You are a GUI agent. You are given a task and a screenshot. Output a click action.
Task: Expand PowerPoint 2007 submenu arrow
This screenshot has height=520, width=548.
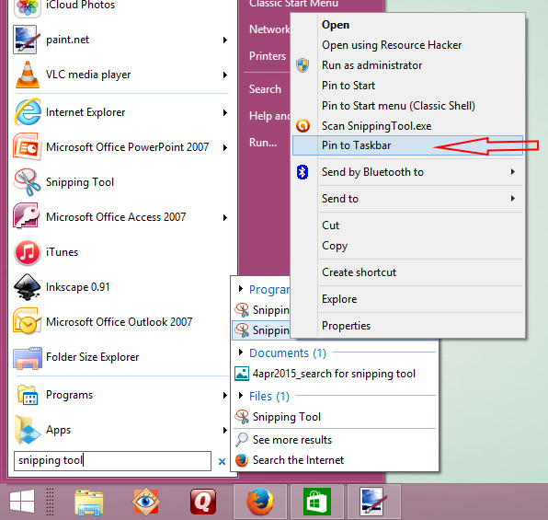[225, 147]
